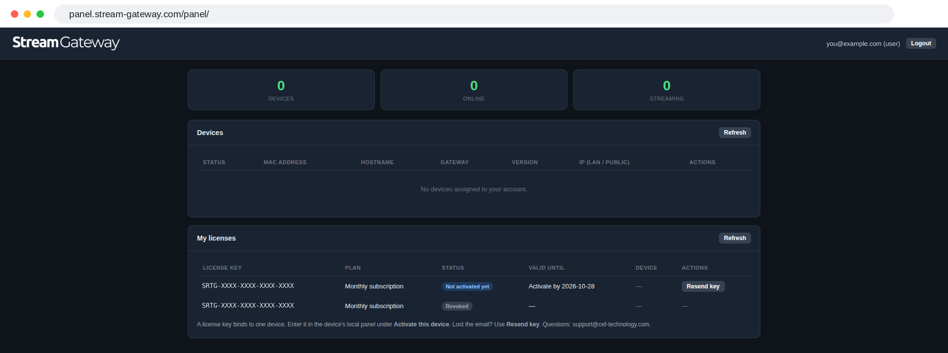Click the DEVICE column header in licenses

[646, 268]
